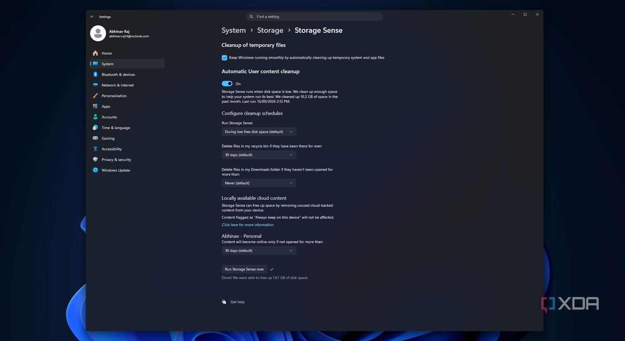This screenshot has width=625, height=341.
Task: Click the 'Abhinav - Personal' heading
Action: pyautogui.click(x=241, y=236)
